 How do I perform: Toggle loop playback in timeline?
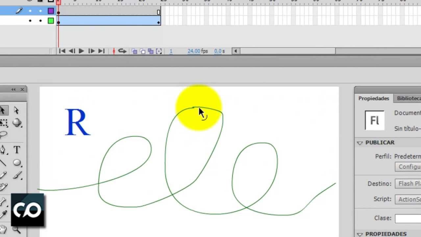[122, 51]
